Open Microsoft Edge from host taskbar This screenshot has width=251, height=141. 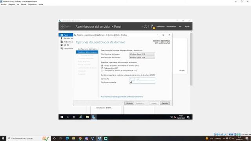point(67,138)
